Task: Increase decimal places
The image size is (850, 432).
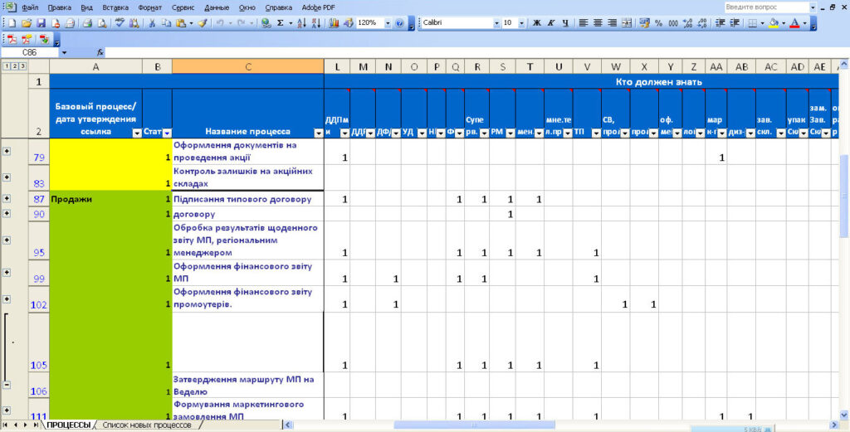Action: click(x=687, y=23)
